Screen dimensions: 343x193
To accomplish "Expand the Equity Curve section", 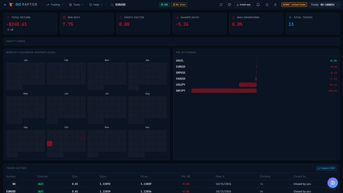I will coord(171,41).
